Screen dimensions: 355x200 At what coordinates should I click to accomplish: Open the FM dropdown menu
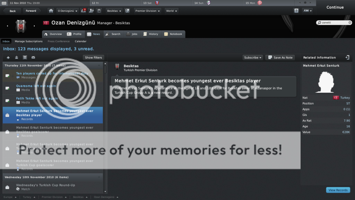[308, 11]
